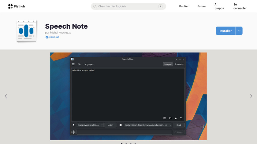Click the hamburger menu in Speech Note window

point(73,64)
